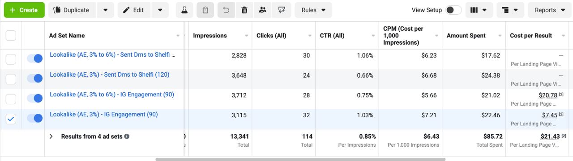
Task: Open the Duplicate dropdown arrow
Action: coord(105,10)
